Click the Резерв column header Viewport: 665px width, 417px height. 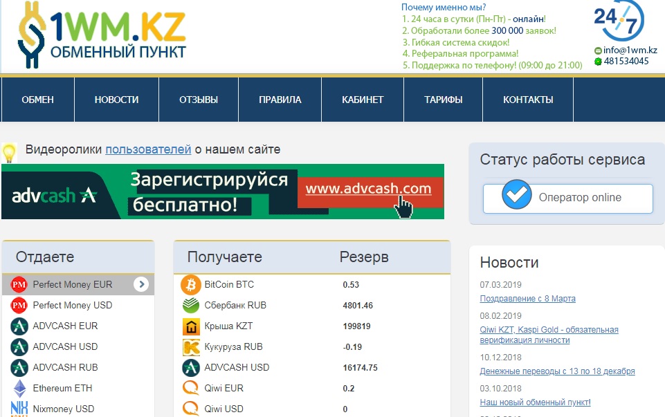tap(364, 257)
